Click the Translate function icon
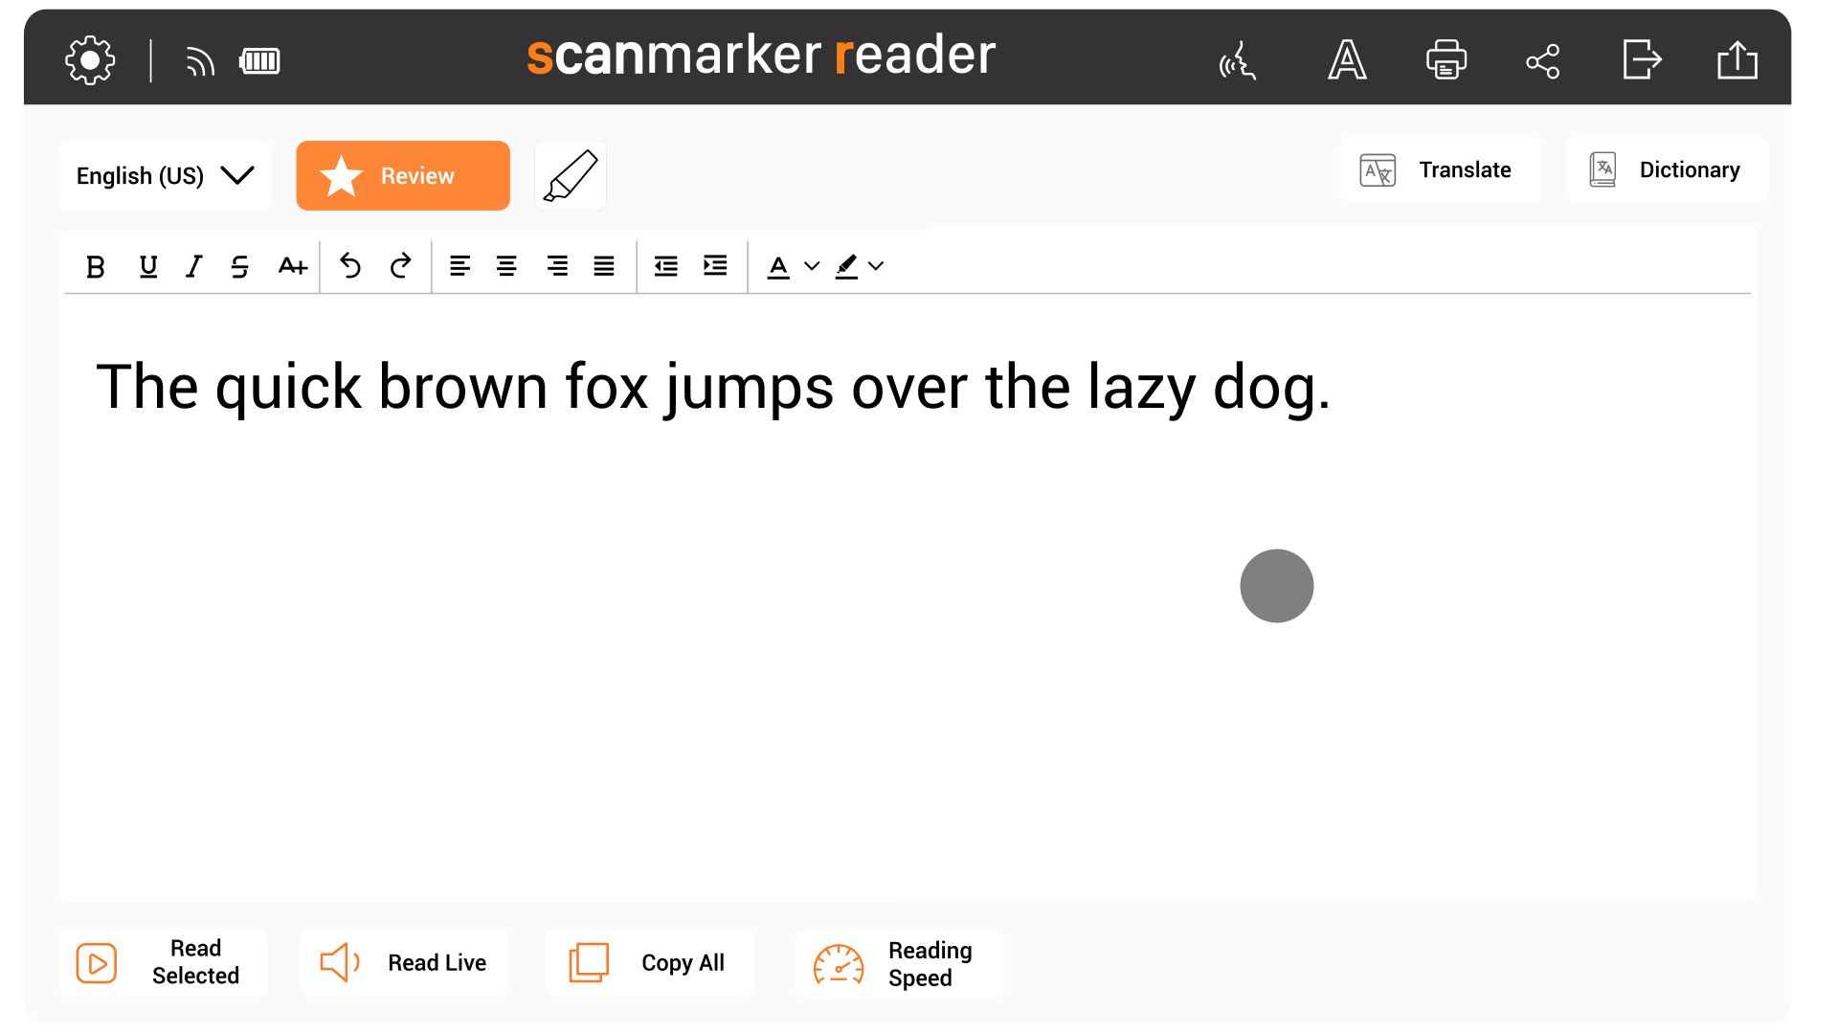The image size is (1838, 1034). [1376, 171]
